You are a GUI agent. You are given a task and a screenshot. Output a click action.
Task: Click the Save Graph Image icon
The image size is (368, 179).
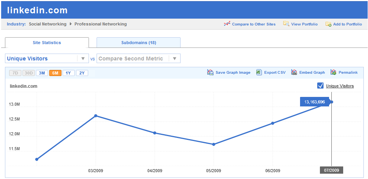210,72
